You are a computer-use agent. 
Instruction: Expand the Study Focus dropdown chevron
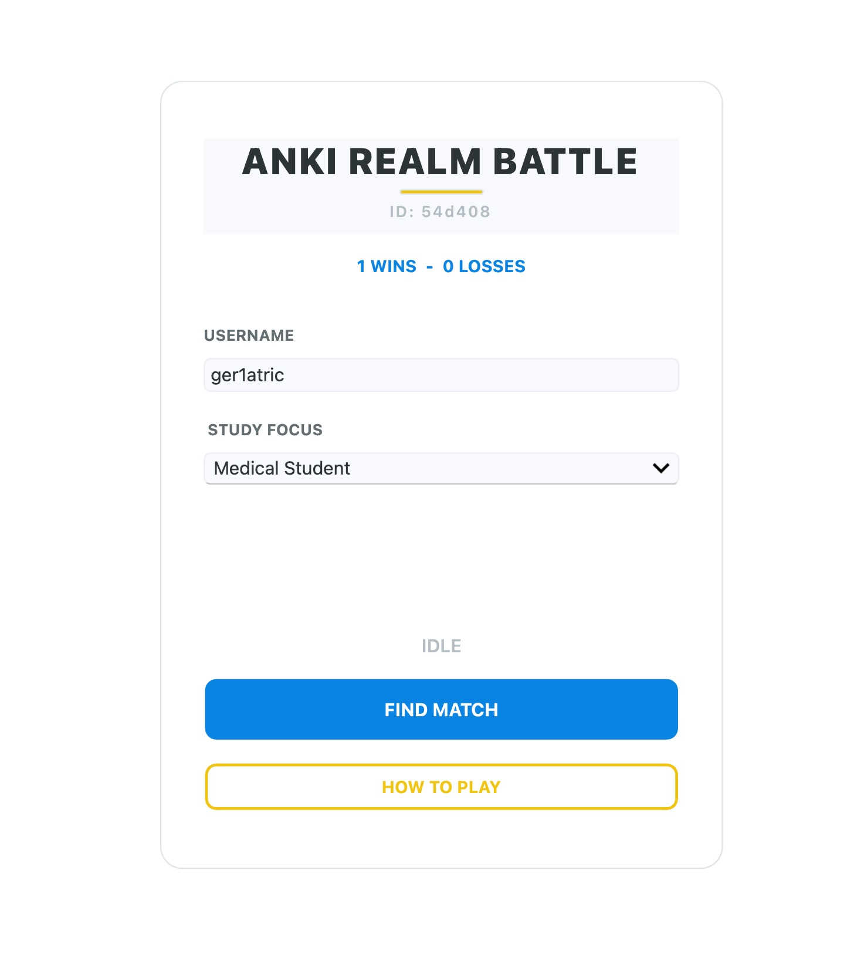(661, 468)
